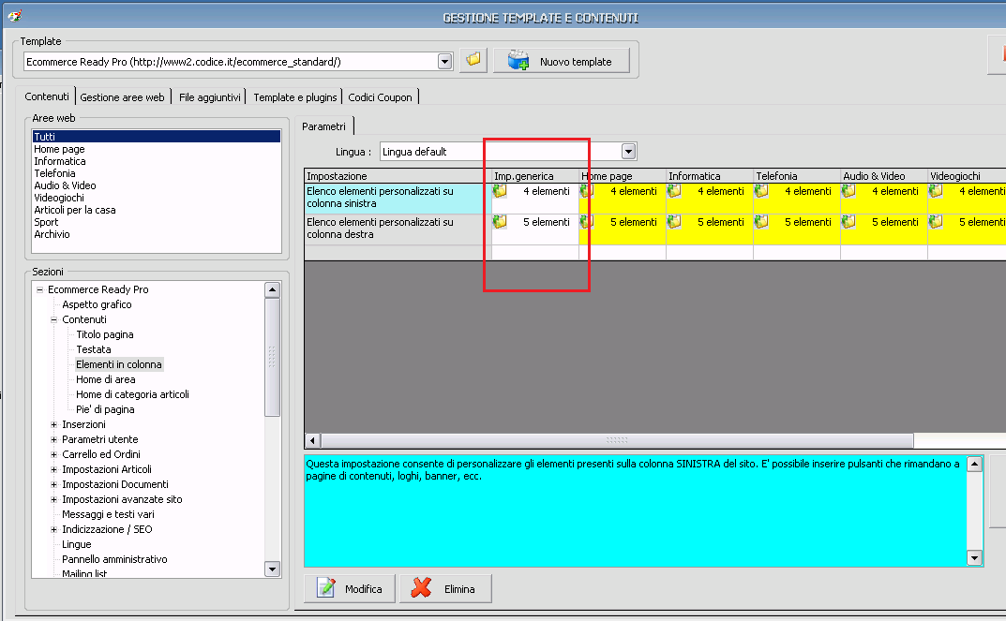Screen dimensions: 1006x621
Task: Click description box scroll-up arrow
Action: click(974, 464)
